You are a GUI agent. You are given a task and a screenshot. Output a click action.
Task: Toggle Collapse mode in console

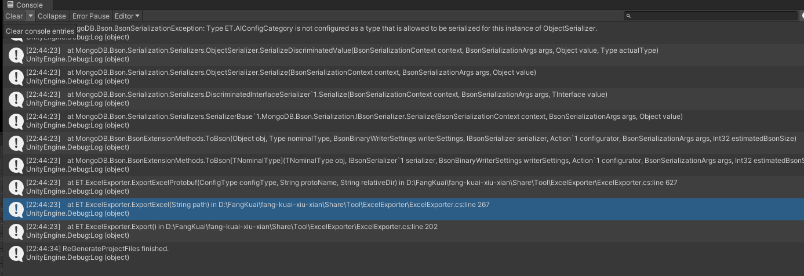click(x=52, y=16)
